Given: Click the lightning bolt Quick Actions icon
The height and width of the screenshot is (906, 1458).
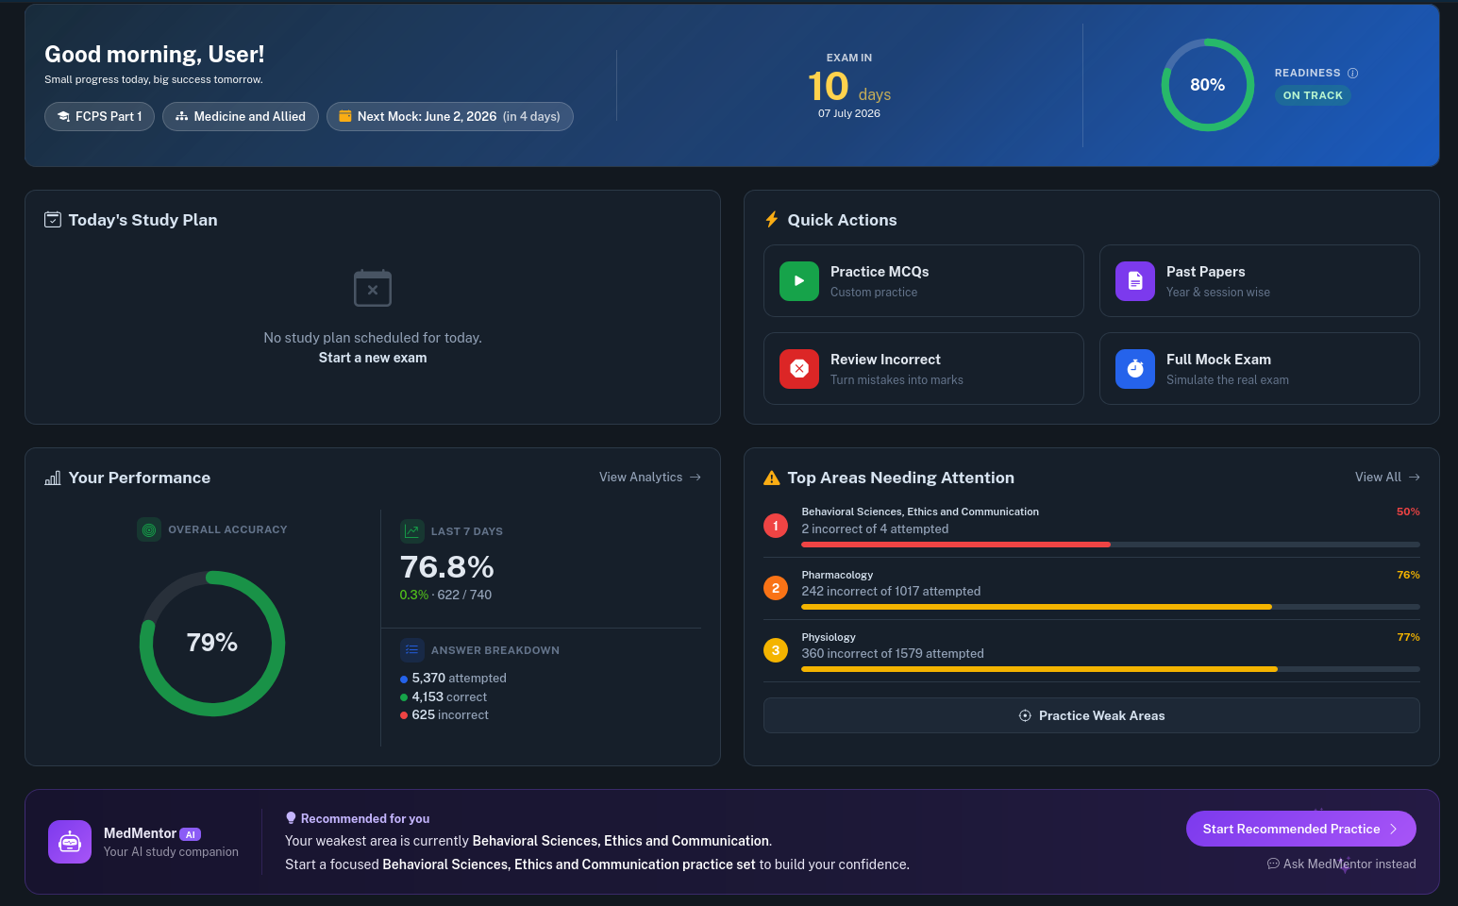Looking at the screenshot, I should click(772, 220).
